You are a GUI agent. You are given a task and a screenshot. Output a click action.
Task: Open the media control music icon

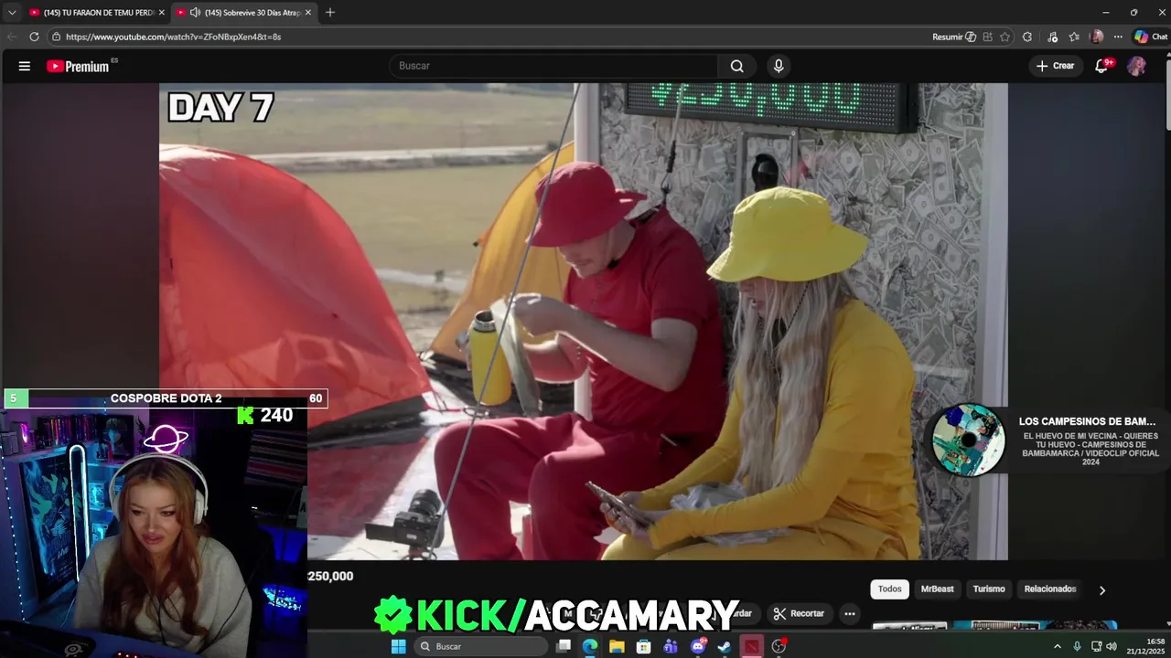click(x=1053, y=37)
